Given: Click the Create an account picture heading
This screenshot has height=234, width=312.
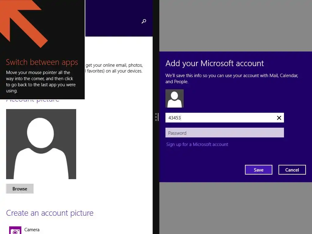Looking at the screenshot, I should [x=50, y=213].
